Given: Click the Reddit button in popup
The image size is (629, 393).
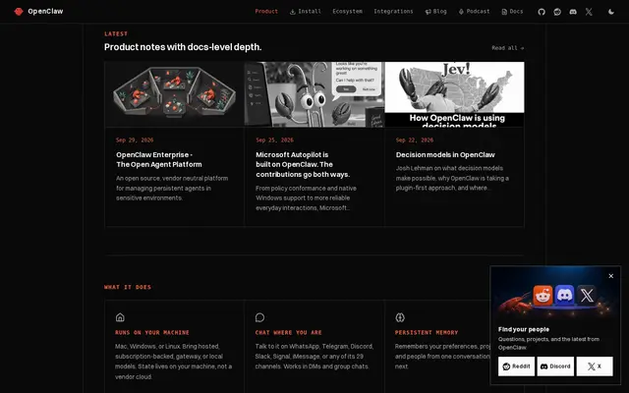Looking at the screenshot, I should tap(516, 366).
